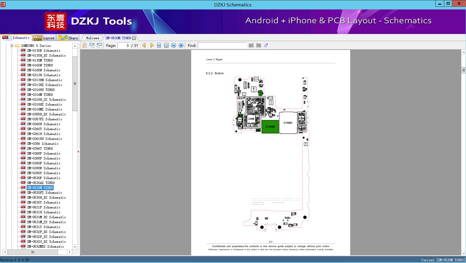This screenshot has width=466, height=263.
Task: Open SM-G318H_SS Schematic
Action: (46, 100)
